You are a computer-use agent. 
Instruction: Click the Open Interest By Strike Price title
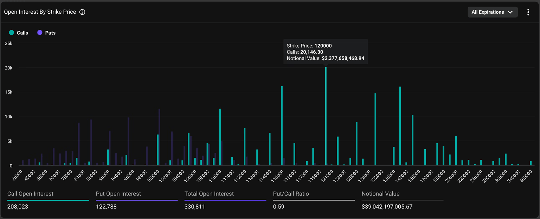(40, 12)
